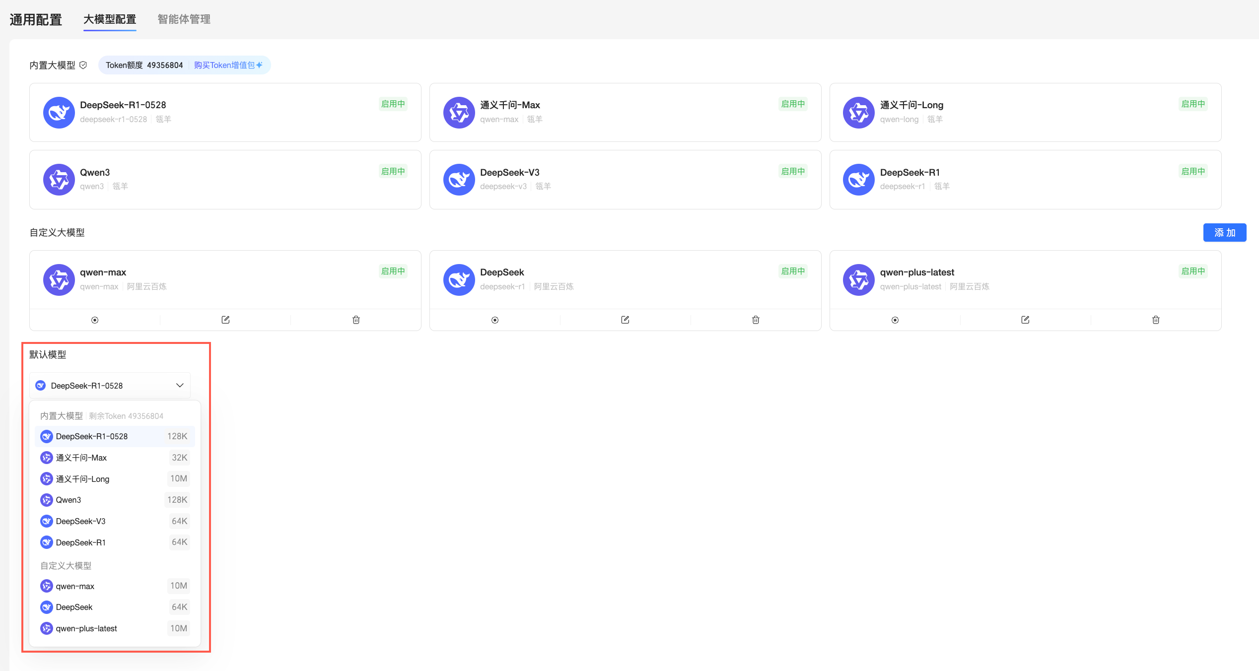
Task: Click the 通用配置 page heading
Action: click(x=36, y=20)
